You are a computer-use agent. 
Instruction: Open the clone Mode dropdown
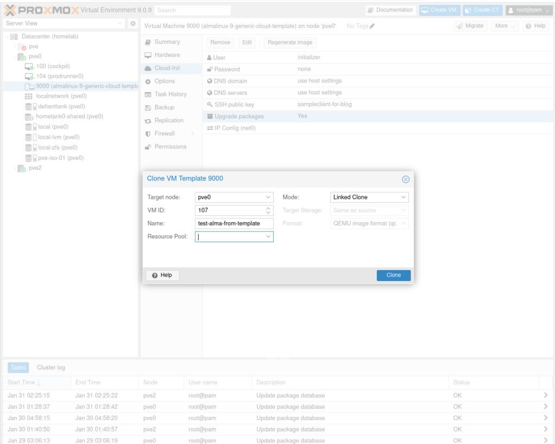(403, 197)
